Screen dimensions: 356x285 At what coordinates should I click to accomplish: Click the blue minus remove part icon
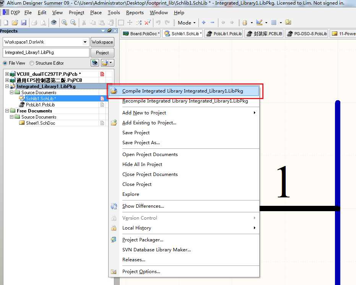point(213,23)
